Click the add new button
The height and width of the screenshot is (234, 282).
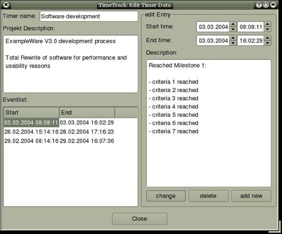click(x=251, y=196)
